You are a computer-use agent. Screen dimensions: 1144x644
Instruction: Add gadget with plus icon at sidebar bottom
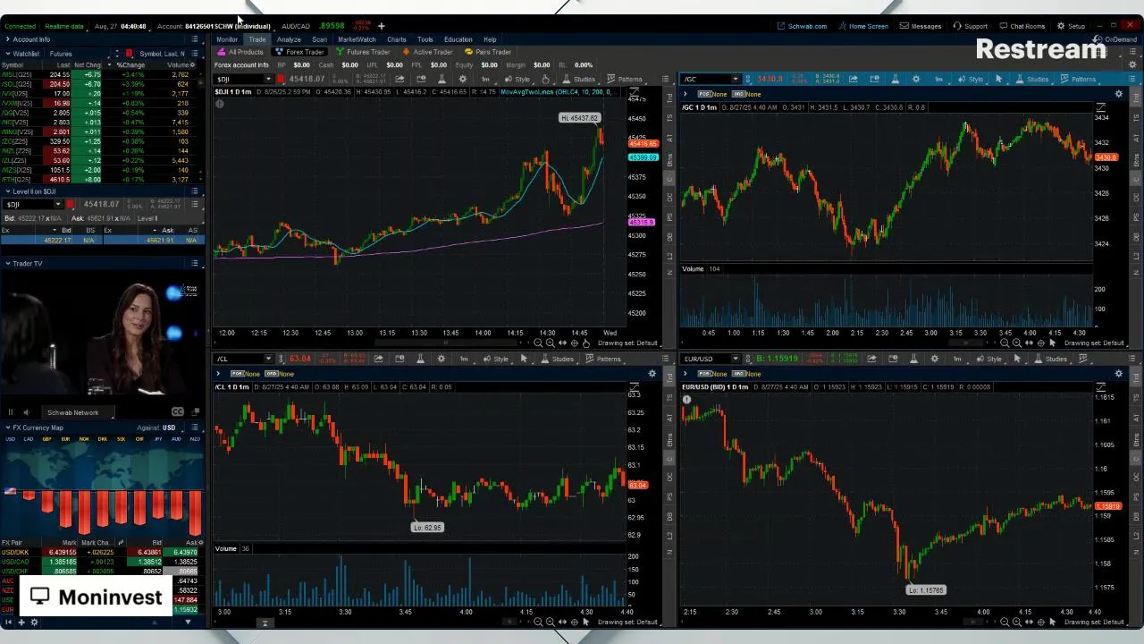point(21,622)
